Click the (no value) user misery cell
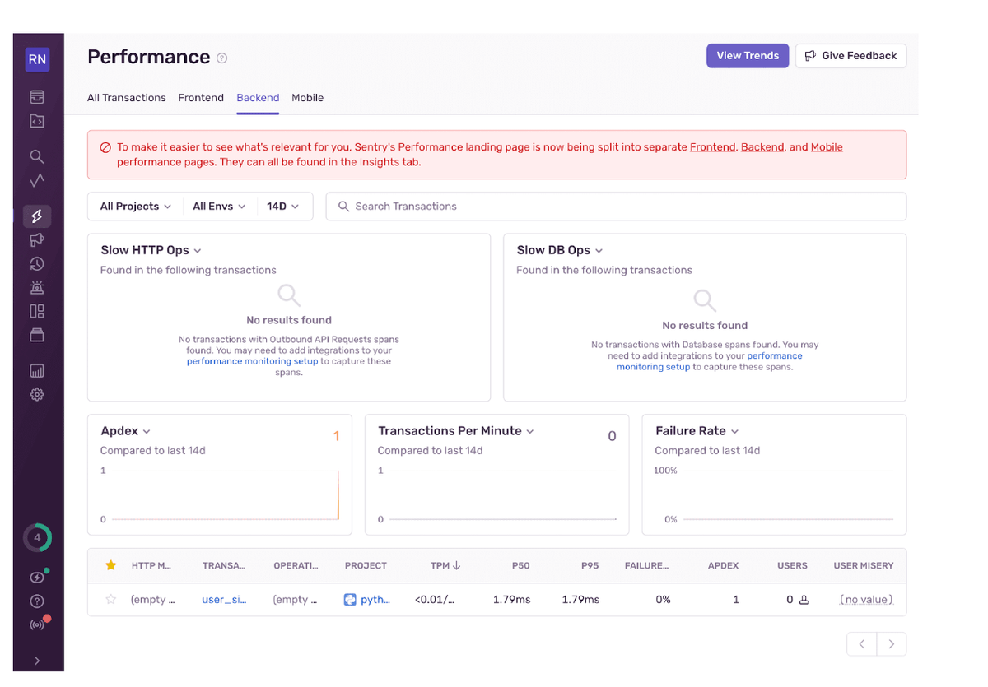988x687 pixels. click(x=866, y=600)
